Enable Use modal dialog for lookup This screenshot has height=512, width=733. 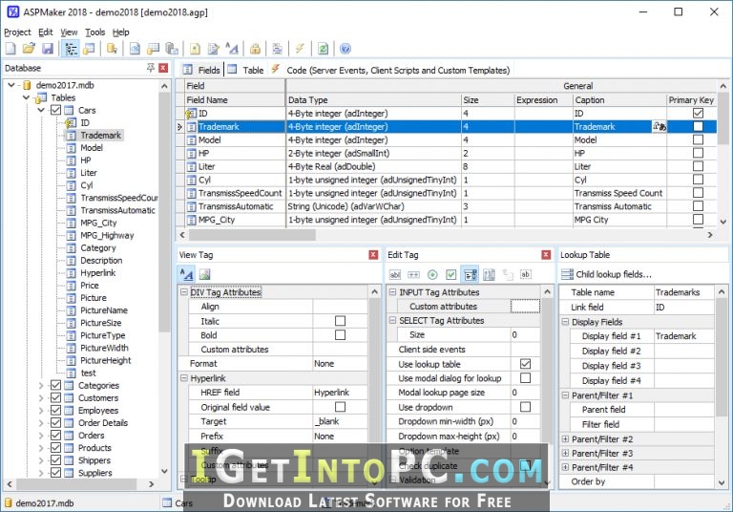click(526, 377)
